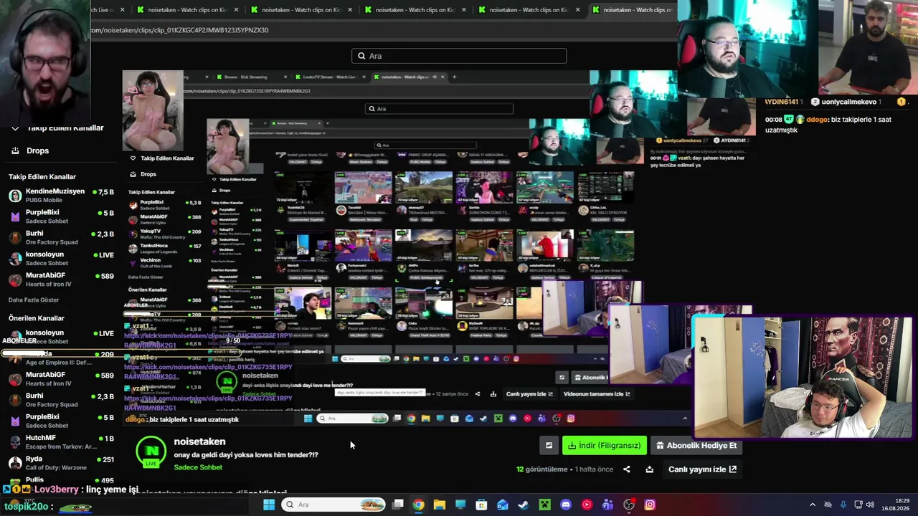Viewport: 918px width, 516px height.
Task: Open Google Chrome from the taskbar
Action: coord(418,505)
